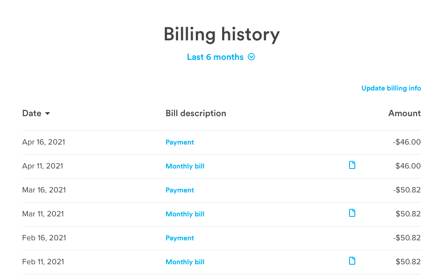Open the Feb 11, 2021 bill document icon
The image size is (445, 278).
(352, 261)
